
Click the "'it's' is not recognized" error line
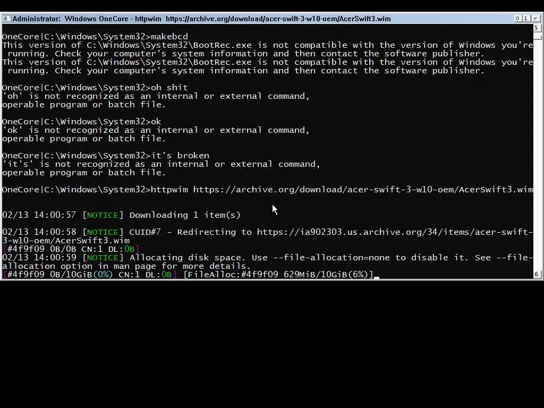[x=161, y=164]
